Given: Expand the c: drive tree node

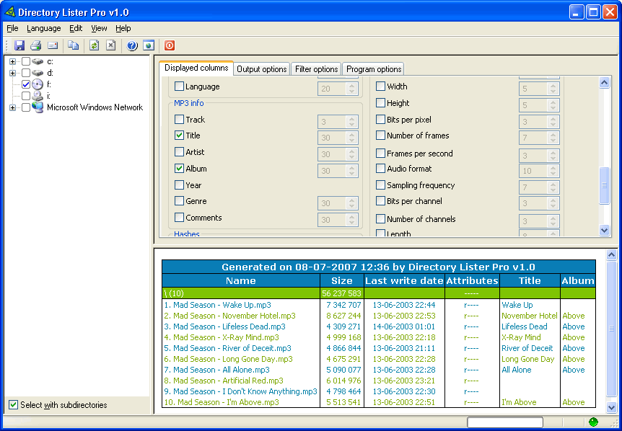Looking at the screenshot, I should (12, 62).
